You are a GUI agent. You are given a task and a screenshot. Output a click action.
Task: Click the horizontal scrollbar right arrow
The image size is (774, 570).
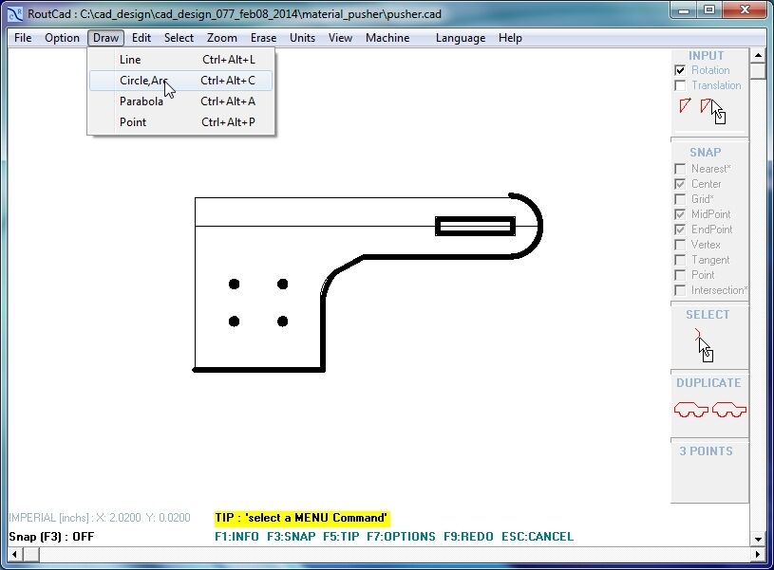click(758, 555)
